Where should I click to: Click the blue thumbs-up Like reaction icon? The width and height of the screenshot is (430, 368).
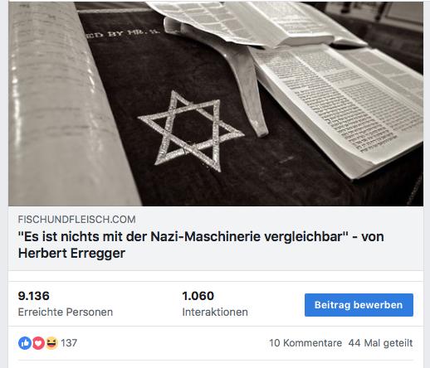tap(25, 343)
